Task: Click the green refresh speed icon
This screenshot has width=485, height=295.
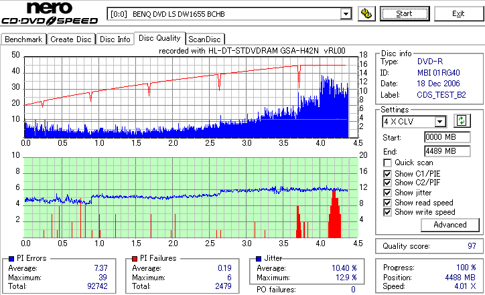Action: tap(462, 121)
